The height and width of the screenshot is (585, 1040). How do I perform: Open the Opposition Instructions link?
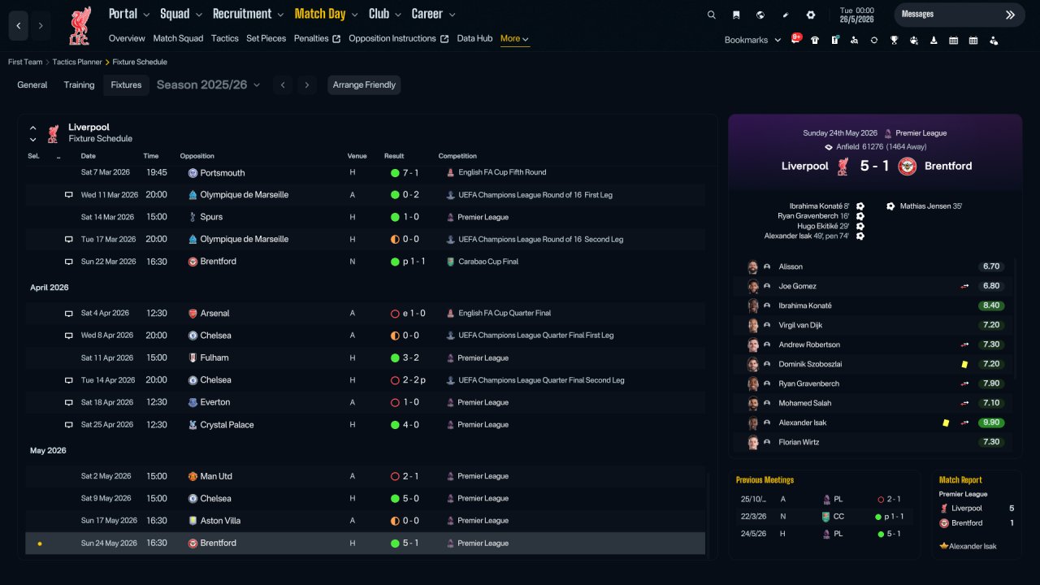click(x=398, y=38)
